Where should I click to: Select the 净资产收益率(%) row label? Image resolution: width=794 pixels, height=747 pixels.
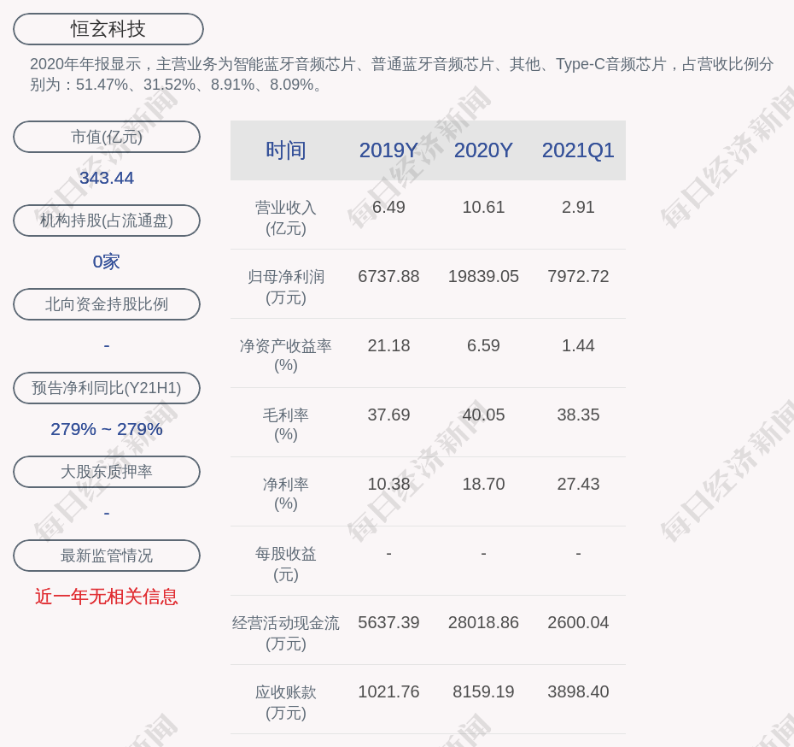click(x=286, y=356)
